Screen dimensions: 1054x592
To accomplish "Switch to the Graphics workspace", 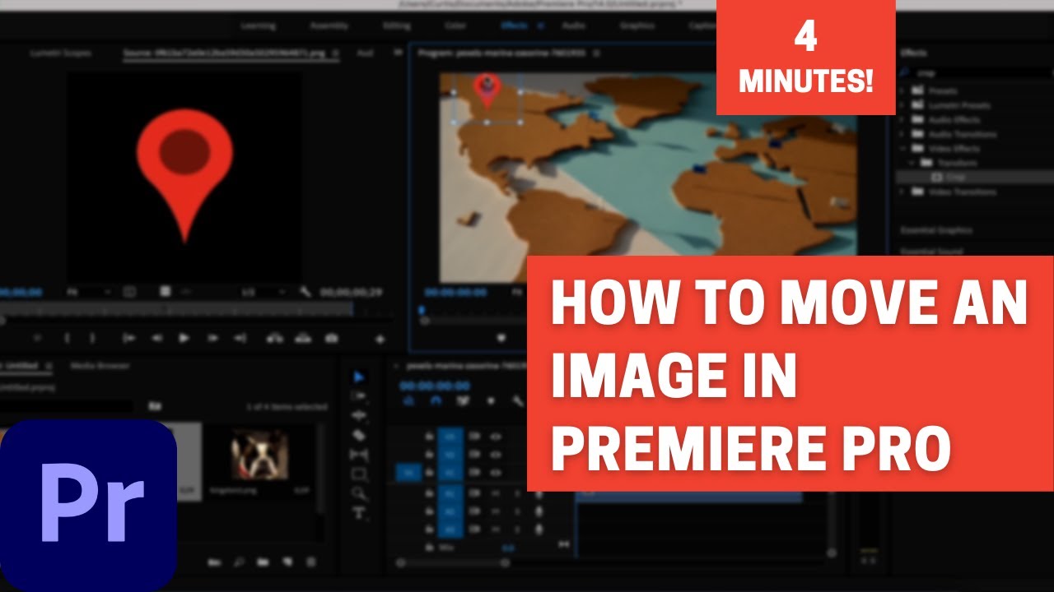I will [637, 25].
